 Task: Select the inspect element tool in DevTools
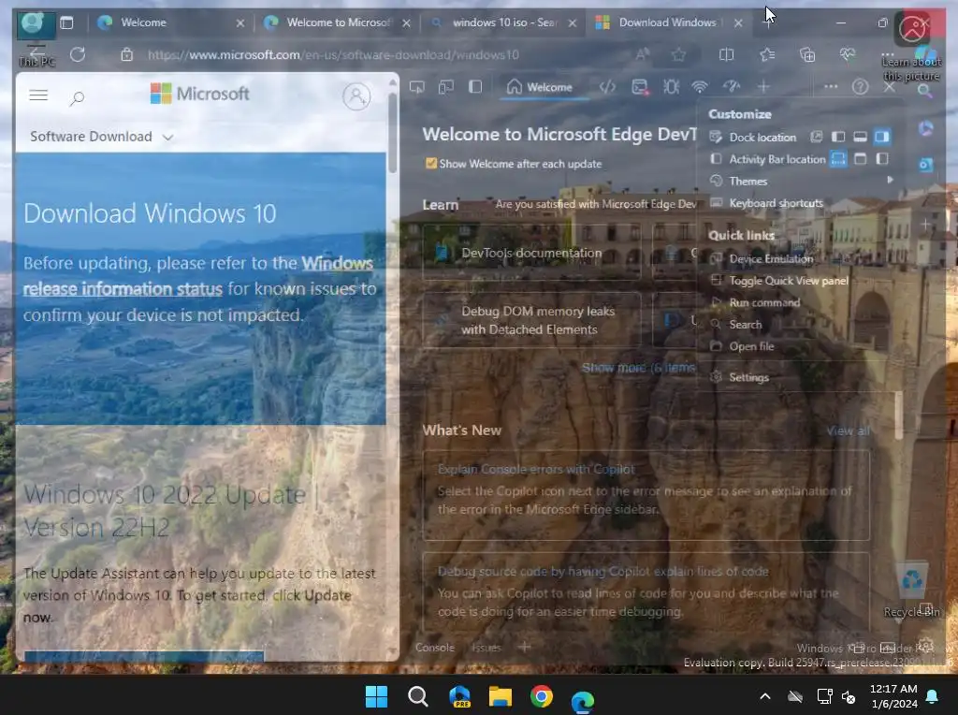point(417,87)
